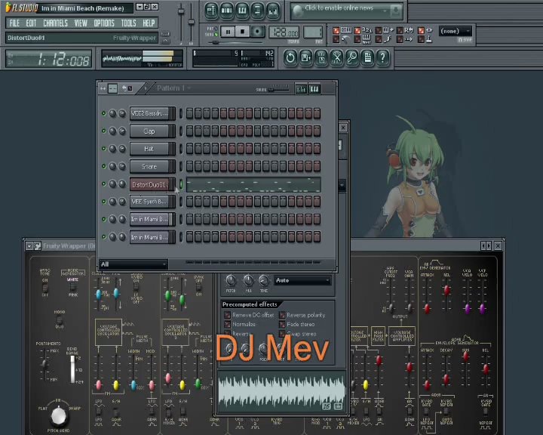Click the sample waveform display

[x=281, y=391]
